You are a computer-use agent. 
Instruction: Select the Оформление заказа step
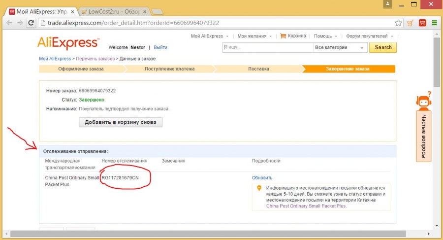[x=81, y=69]
